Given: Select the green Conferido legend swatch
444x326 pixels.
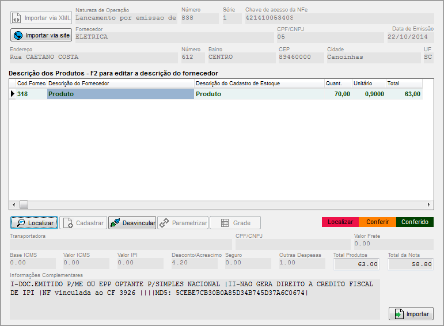Looking at the screenshot, I should coord(415,222).
